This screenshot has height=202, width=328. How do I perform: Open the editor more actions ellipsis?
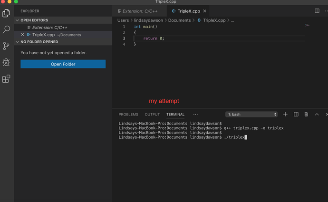[326, 11]
